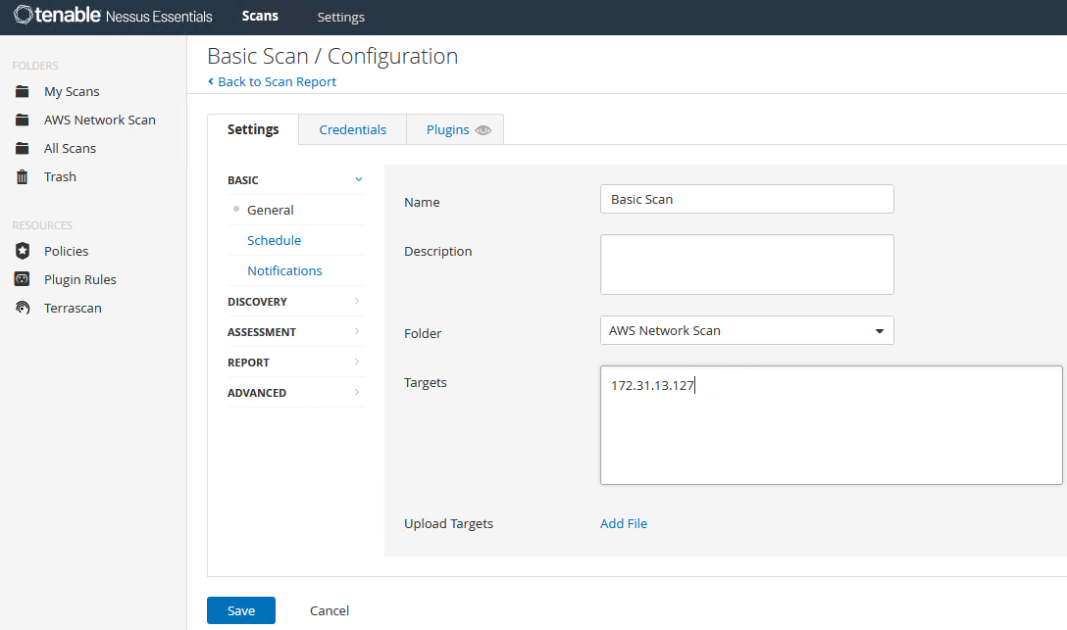This screenshot has height=630, width=1067.
Task: Click the Cancel button
Action: pyautogui.click(x=330, y=610)
